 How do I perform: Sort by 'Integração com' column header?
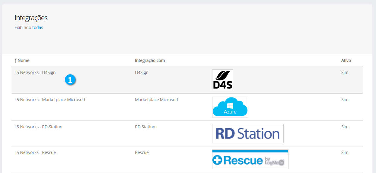tap(150, 60)
